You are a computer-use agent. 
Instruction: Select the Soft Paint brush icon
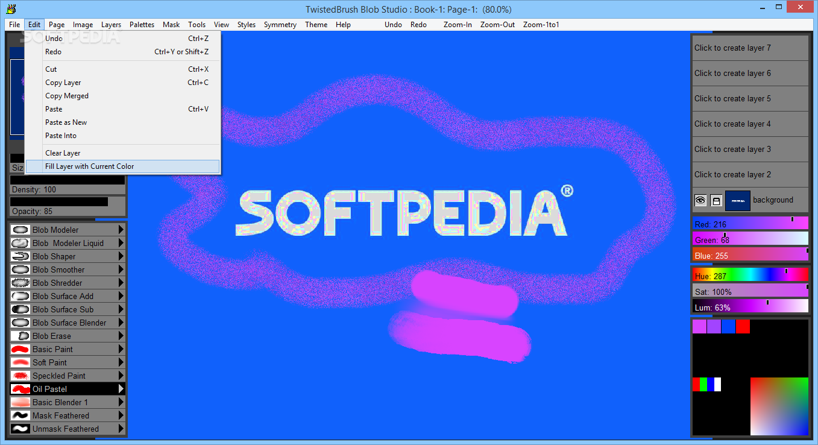coord(20,362)
